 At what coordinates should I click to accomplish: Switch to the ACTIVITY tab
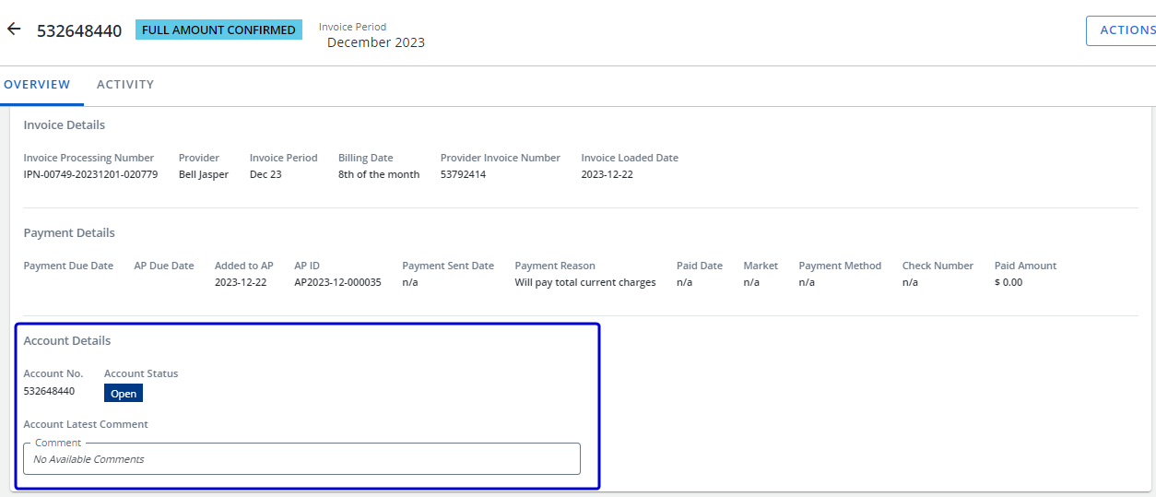pyautogui.click(x=125, y=85)
